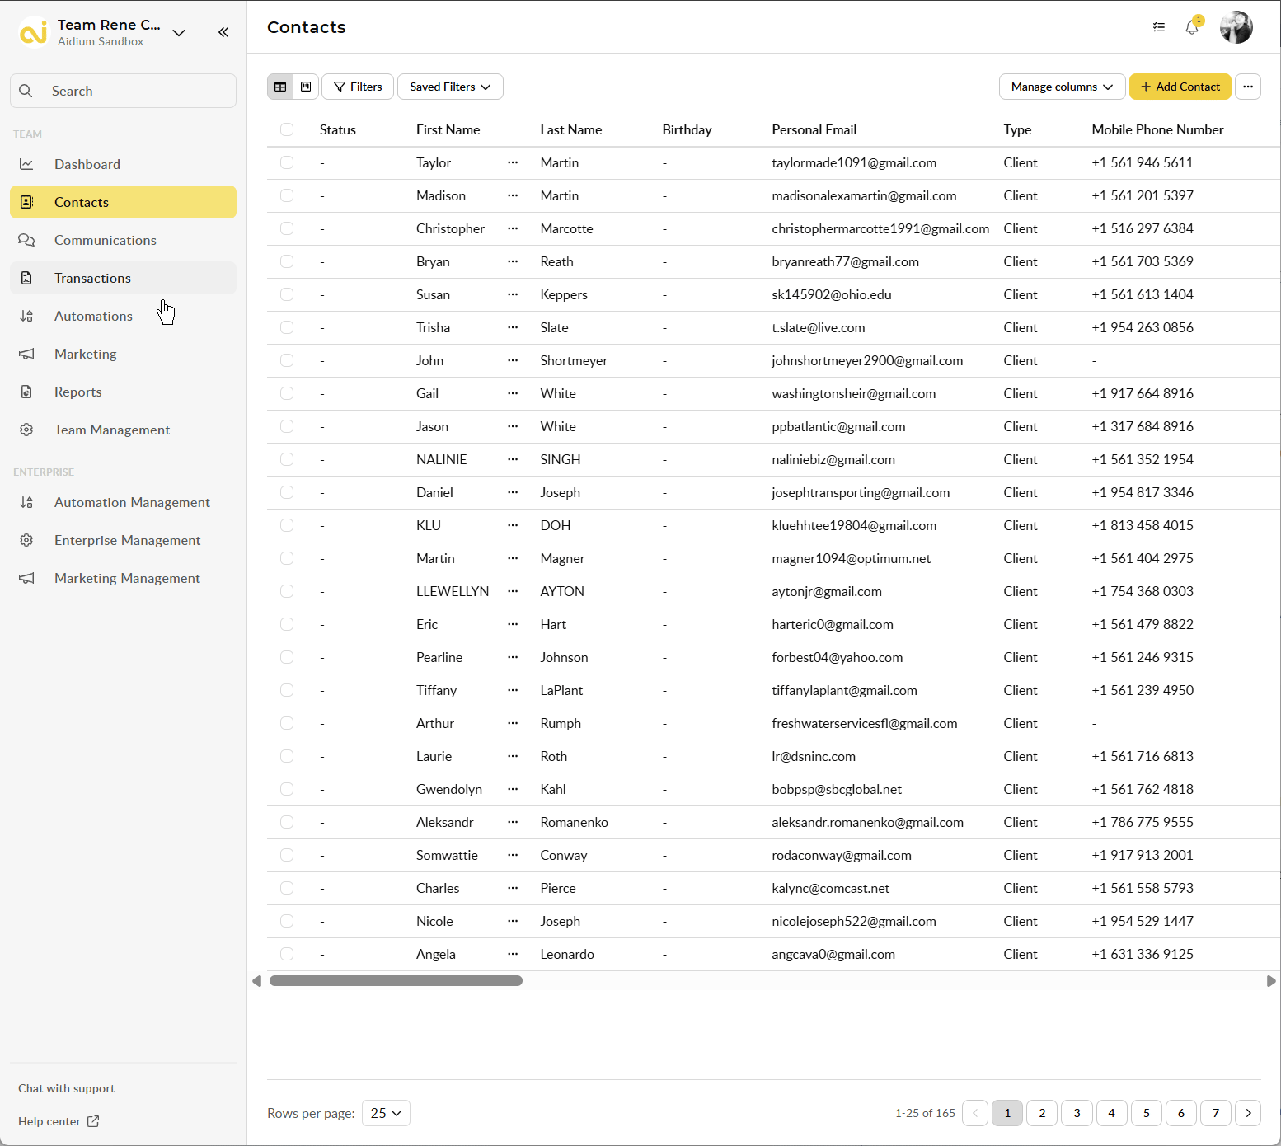Open the task checklist icon in header
1281x1146 pixels.
coord(1159,27)
